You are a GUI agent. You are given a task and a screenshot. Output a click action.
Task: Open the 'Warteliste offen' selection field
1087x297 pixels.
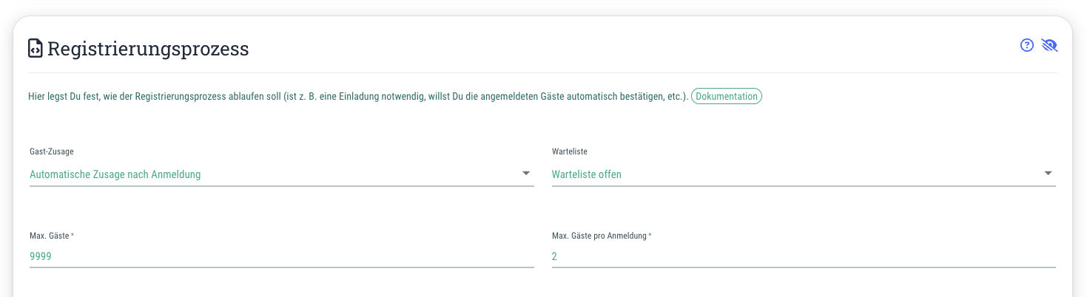804,174
